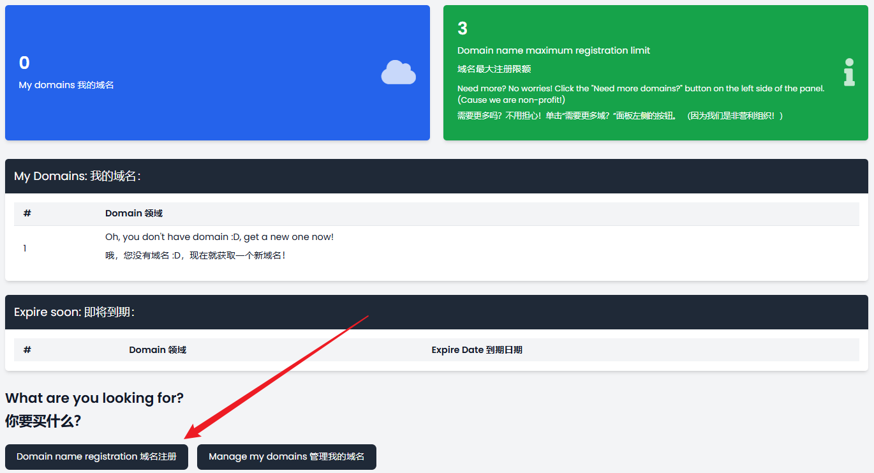
Task: Click the Expire Date column header
Action: pyautogui.click(x=477, y=350)
